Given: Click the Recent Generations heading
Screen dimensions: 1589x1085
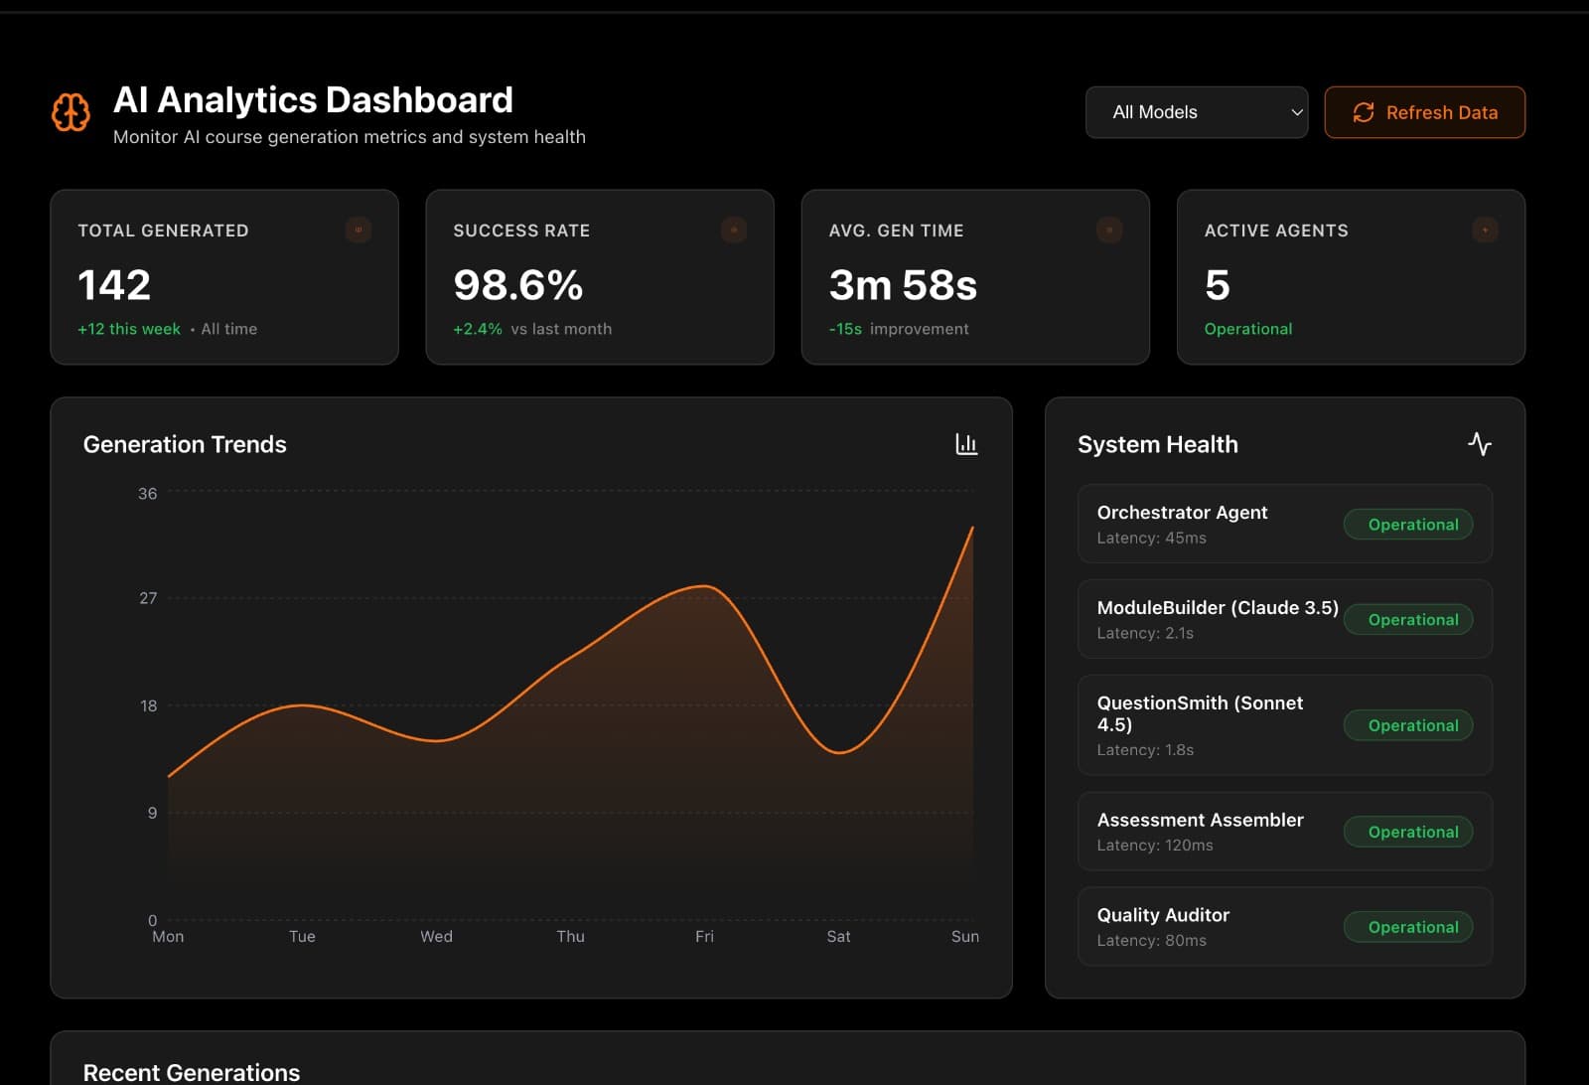Looking at the screenshot, I should pyautogui.click(x=192, y=1072).
